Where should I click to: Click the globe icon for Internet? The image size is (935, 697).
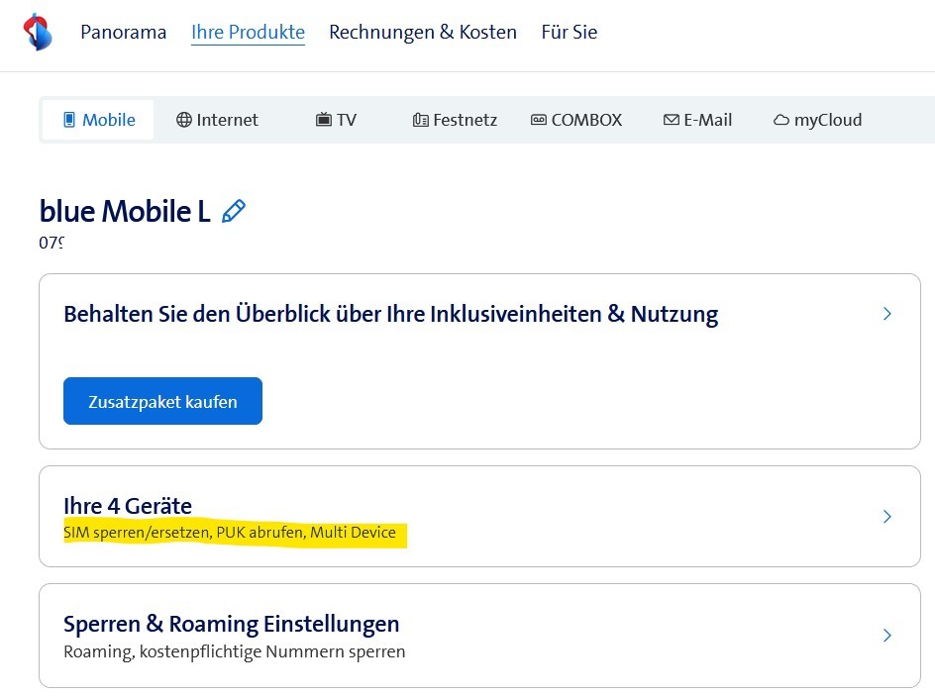(x=184, y=120)
